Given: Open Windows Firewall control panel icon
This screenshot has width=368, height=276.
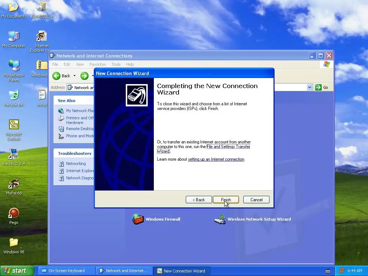Looking at the screenshot, I should coord(156,219).
